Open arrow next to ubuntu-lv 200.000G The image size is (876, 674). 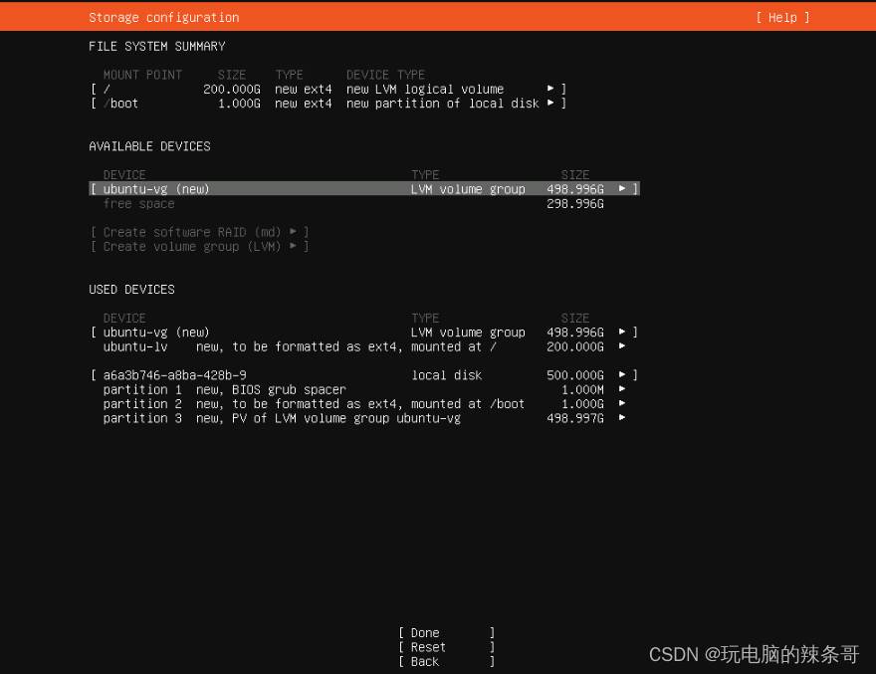point(622,346)
